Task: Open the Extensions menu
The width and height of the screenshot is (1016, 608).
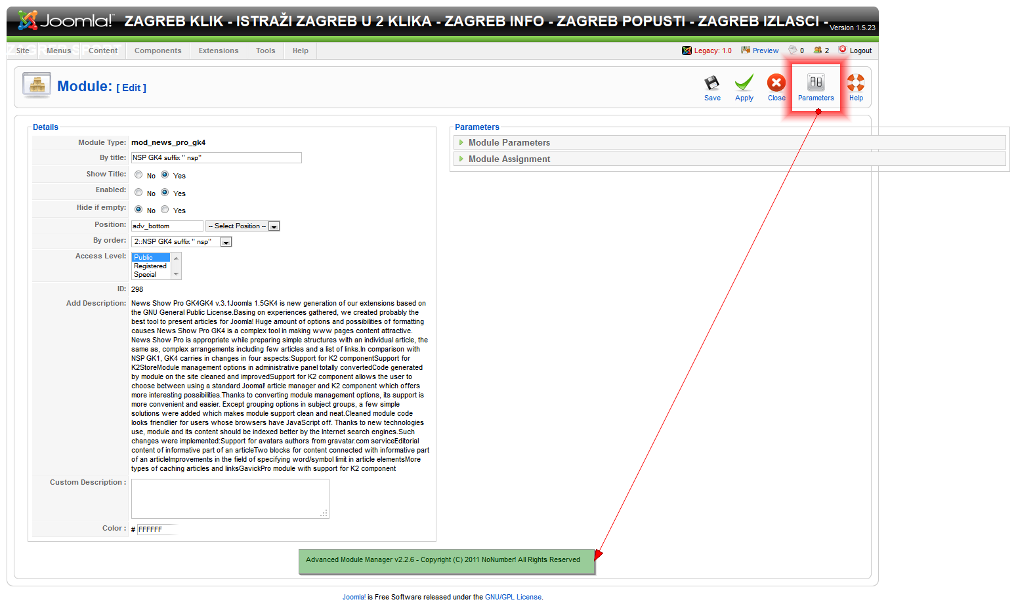Action: coord(219,51)
